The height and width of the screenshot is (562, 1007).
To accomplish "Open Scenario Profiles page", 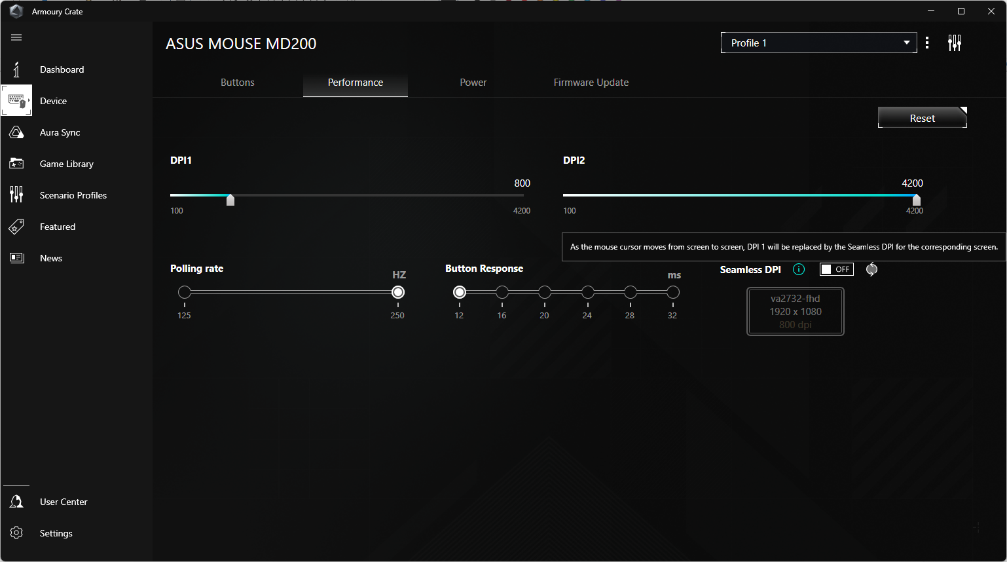I will [x=73, y=195].
